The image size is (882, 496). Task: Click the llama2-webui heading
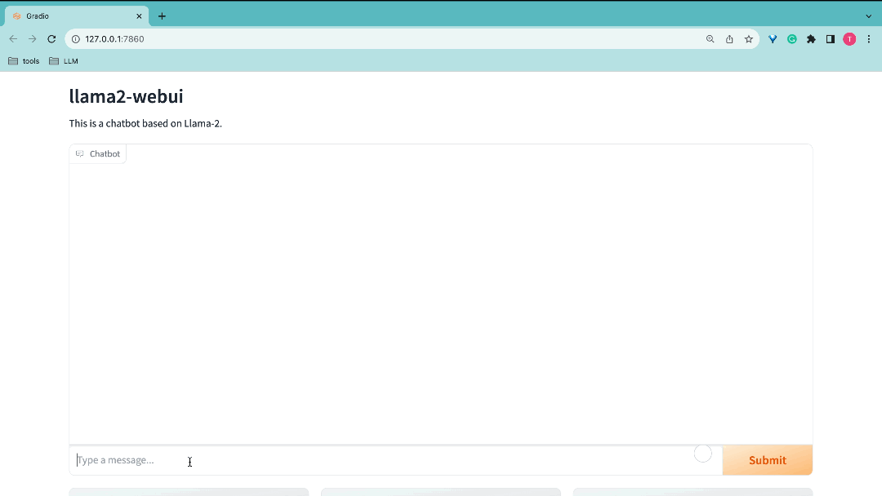pyautogui.click(x=126, y=96)
